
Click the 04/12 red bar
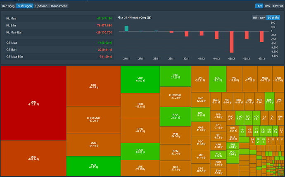coord(216,35)
